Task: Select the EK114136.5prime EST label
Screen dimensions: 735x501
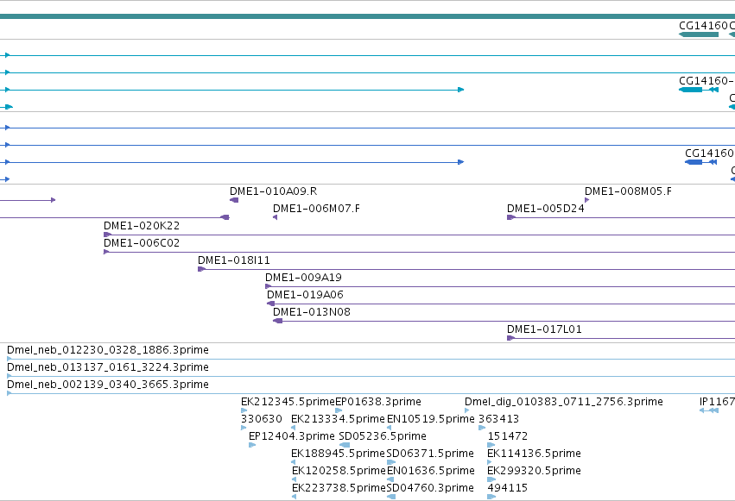Action: 534,454
